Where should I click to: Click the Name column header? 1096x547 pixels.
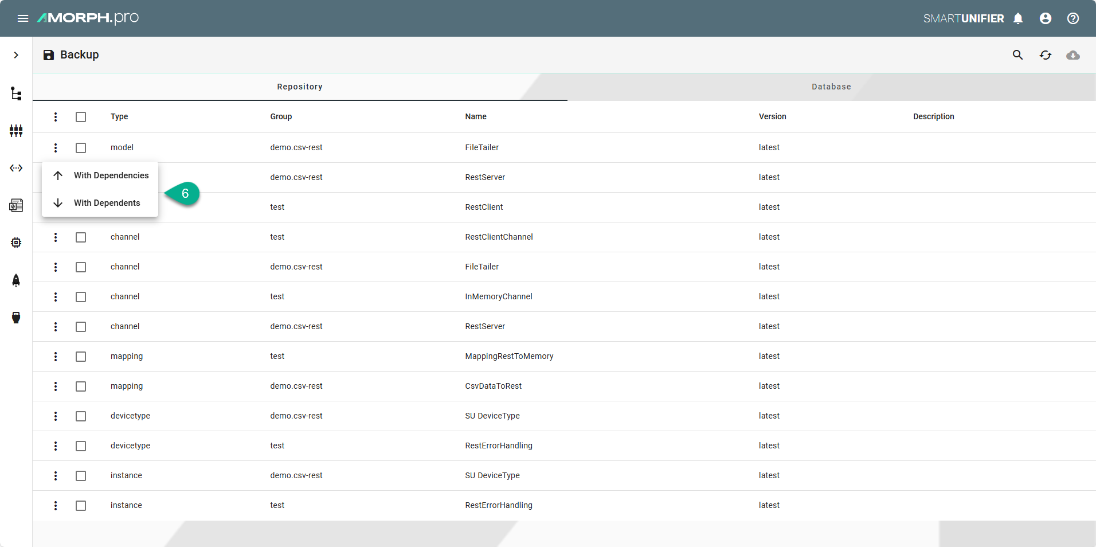point(475,116)
